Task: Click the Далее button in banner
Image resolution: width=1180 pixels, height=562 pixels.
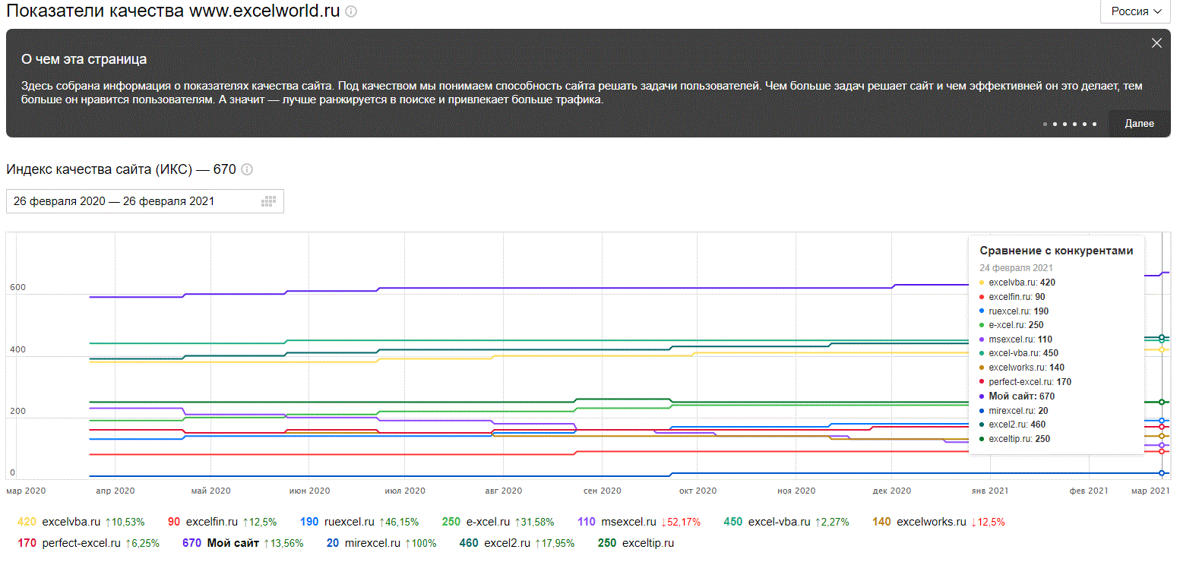Action: point(1139,124)
